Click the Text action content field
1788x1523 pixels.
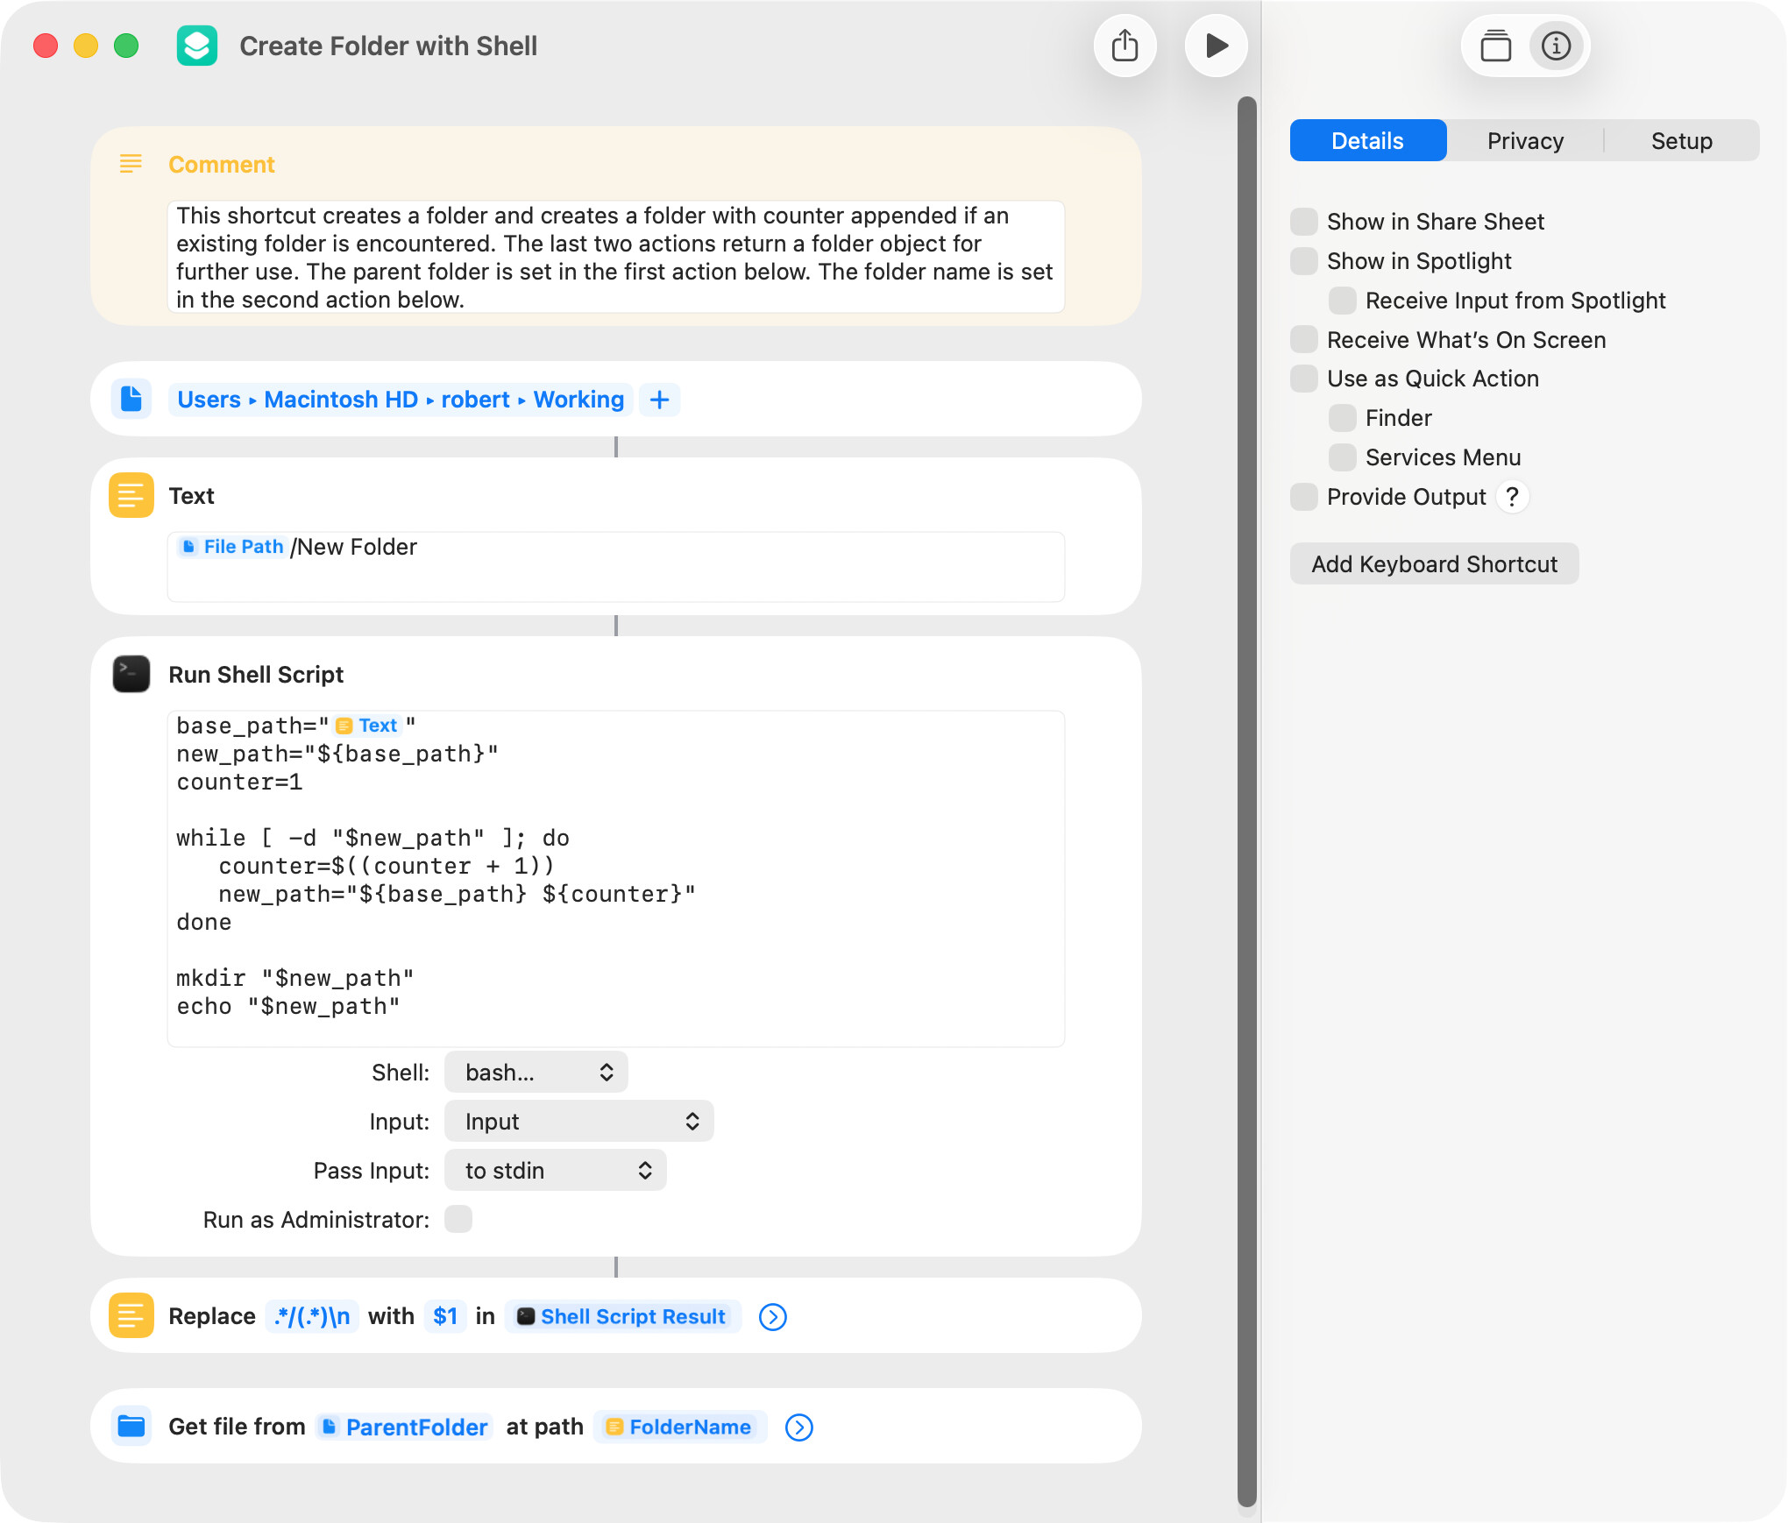[x=615, y=566]
